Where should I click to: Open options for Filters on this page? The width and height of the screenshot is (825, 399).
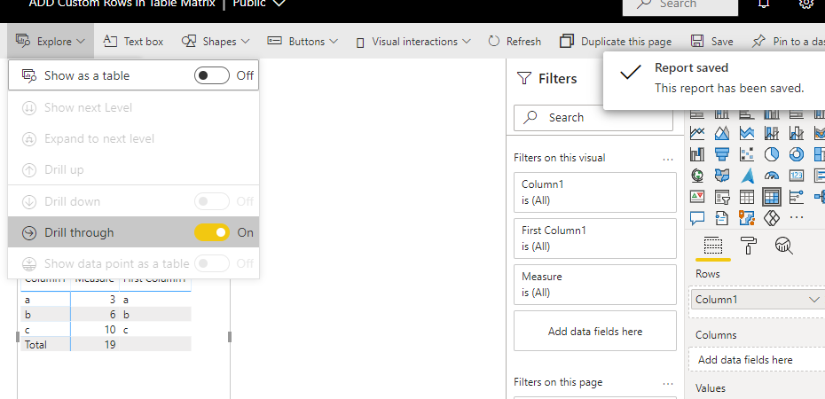point(668,383)
